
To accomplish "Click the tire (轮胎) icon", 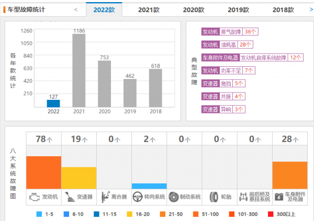I will [x=214, y=197].
